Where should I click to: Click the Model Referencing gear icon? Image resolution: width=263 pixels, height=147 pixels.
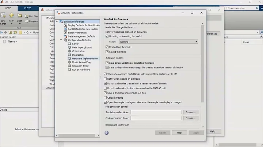point(69,62)
